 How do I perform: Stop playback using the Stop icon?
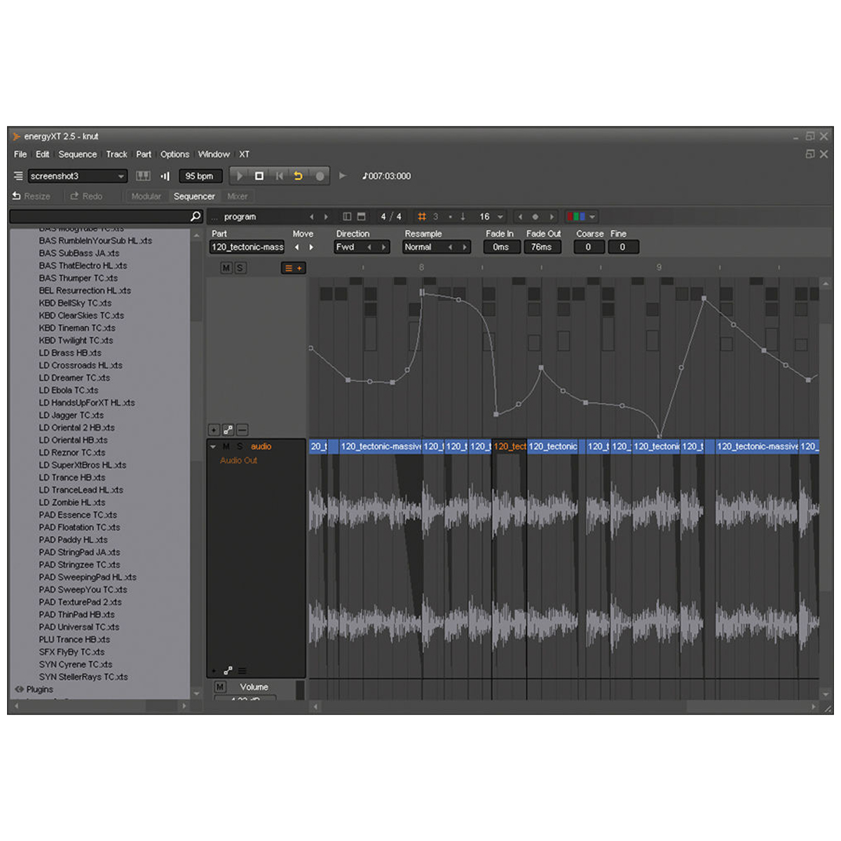point(259,176)
